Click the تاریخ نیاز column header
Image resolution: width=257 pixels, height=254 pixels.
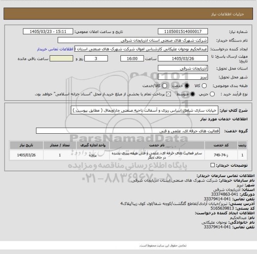(26, 145)
